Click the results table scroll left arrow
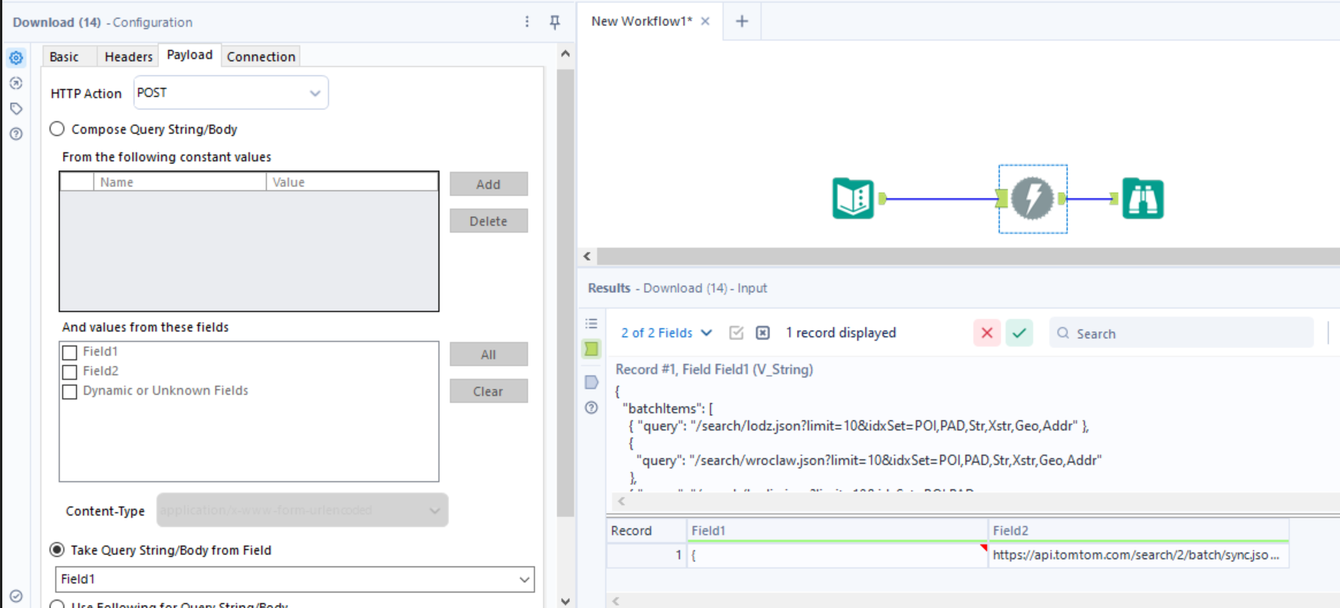 tap(615, 601)
